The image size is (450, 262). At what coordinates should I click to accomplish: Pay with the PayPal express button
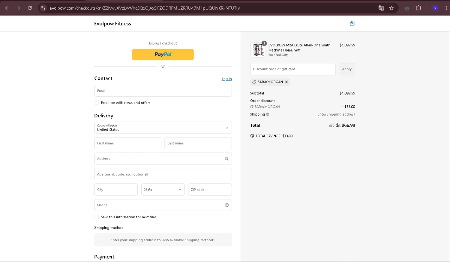click(x=163, y=54)
